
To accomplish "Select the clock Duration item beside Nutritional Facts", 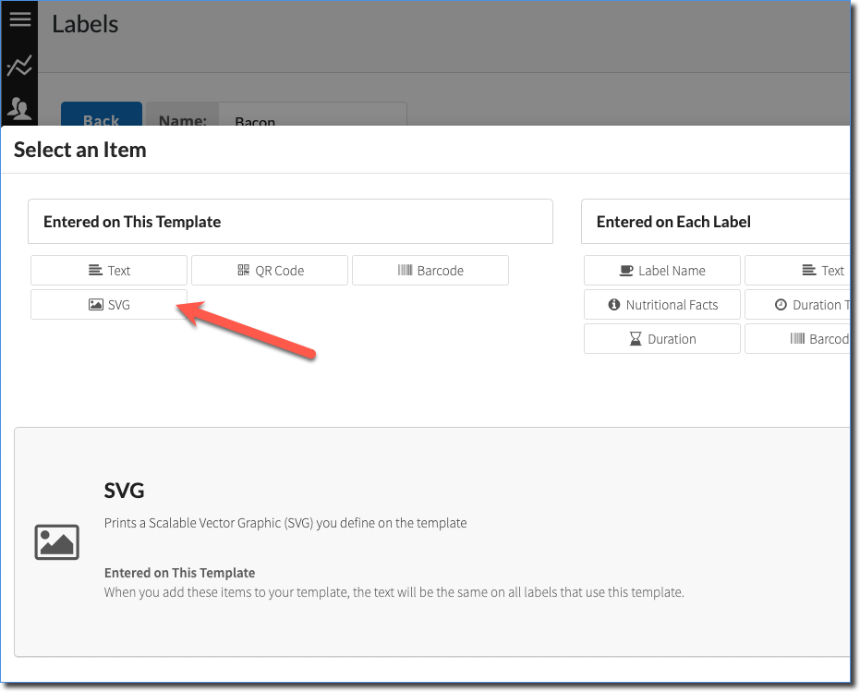I will [x=799, y=305].
